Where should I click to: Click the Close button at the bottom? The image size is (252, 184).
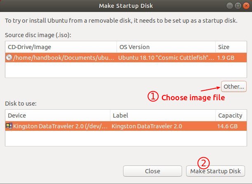point(152,171)
